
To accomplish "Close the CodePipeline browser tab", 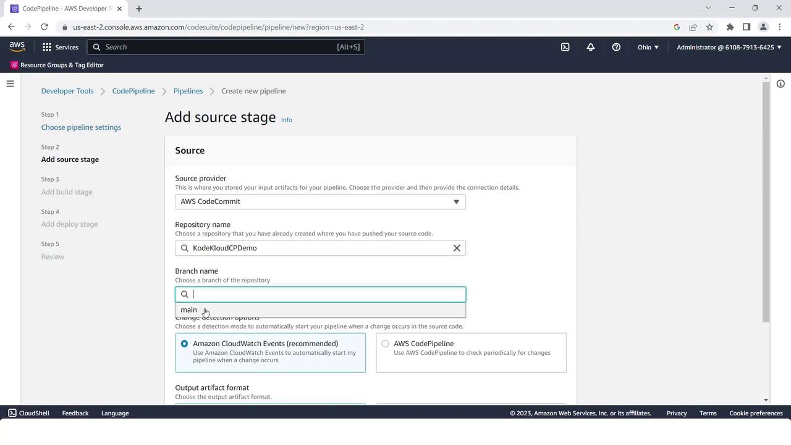I will tap(119, 9).
